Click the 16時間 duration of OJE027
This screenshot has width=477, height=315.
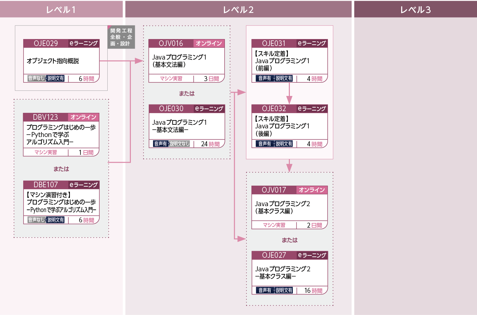[313, 291]
